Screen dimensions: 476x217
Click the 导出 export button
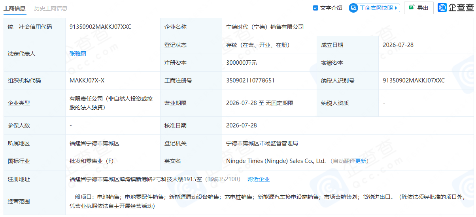pyautogui.click(x=419, y=8)
